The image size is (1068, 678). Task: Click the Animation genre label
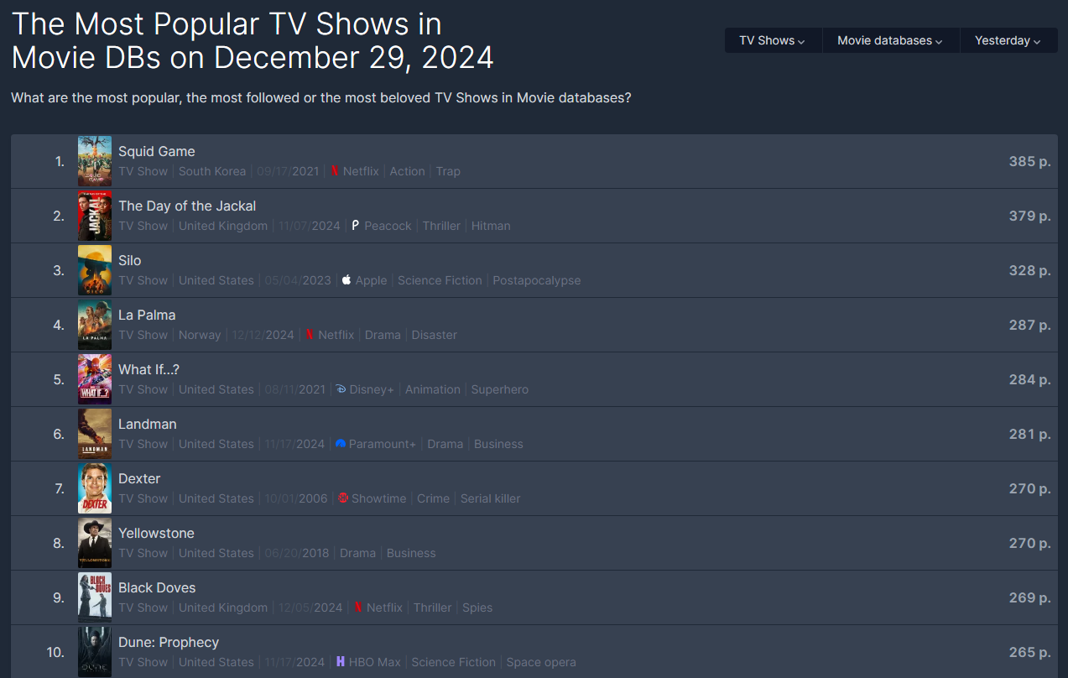[433, 389]
